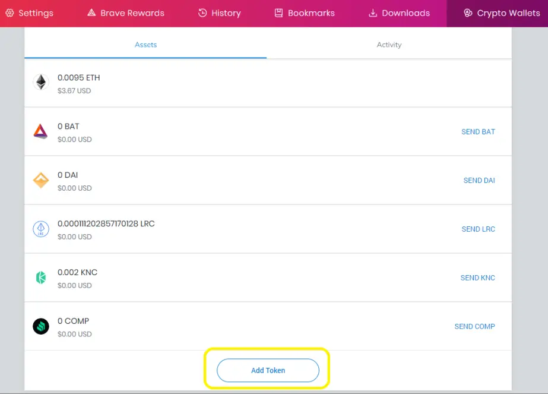Select the 0 DAI balance text
The width and height of the screenshot is (548, 394).
coord(68,175)
